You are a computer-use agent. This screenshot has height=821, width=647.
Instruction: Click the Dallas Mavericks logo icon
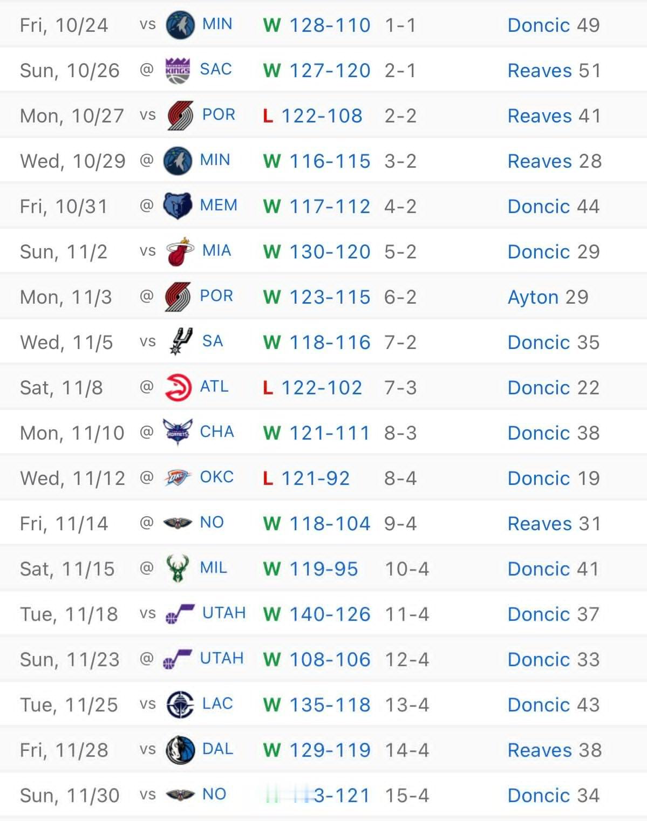click(x=180, y=750)
